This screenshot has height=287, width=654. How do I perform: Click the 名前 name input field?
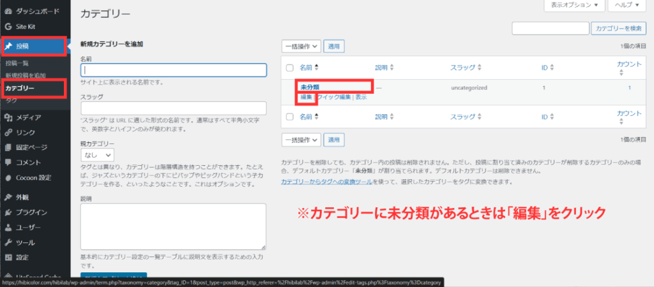[x=173, y=70]
